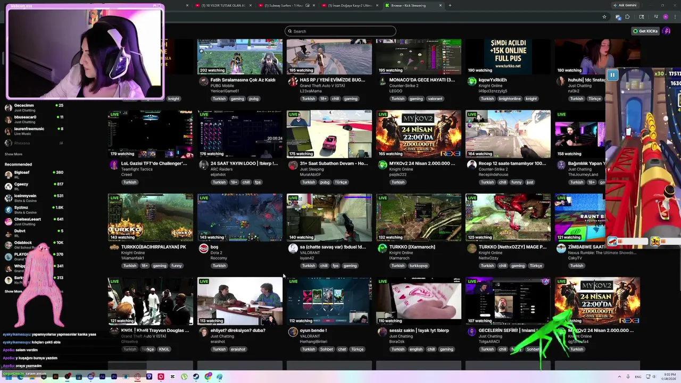
Task: Open recommended channel iceinmyvein
Action: (x=34, y=198)
